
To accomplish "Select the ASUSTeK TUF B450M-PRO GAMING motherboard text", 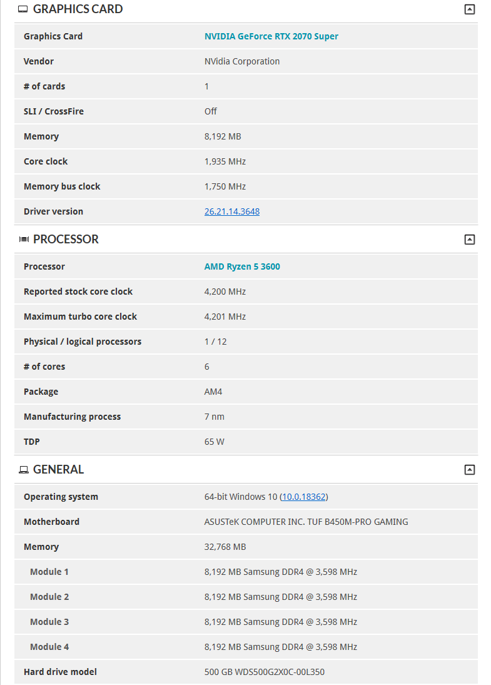I will (306, 522).
